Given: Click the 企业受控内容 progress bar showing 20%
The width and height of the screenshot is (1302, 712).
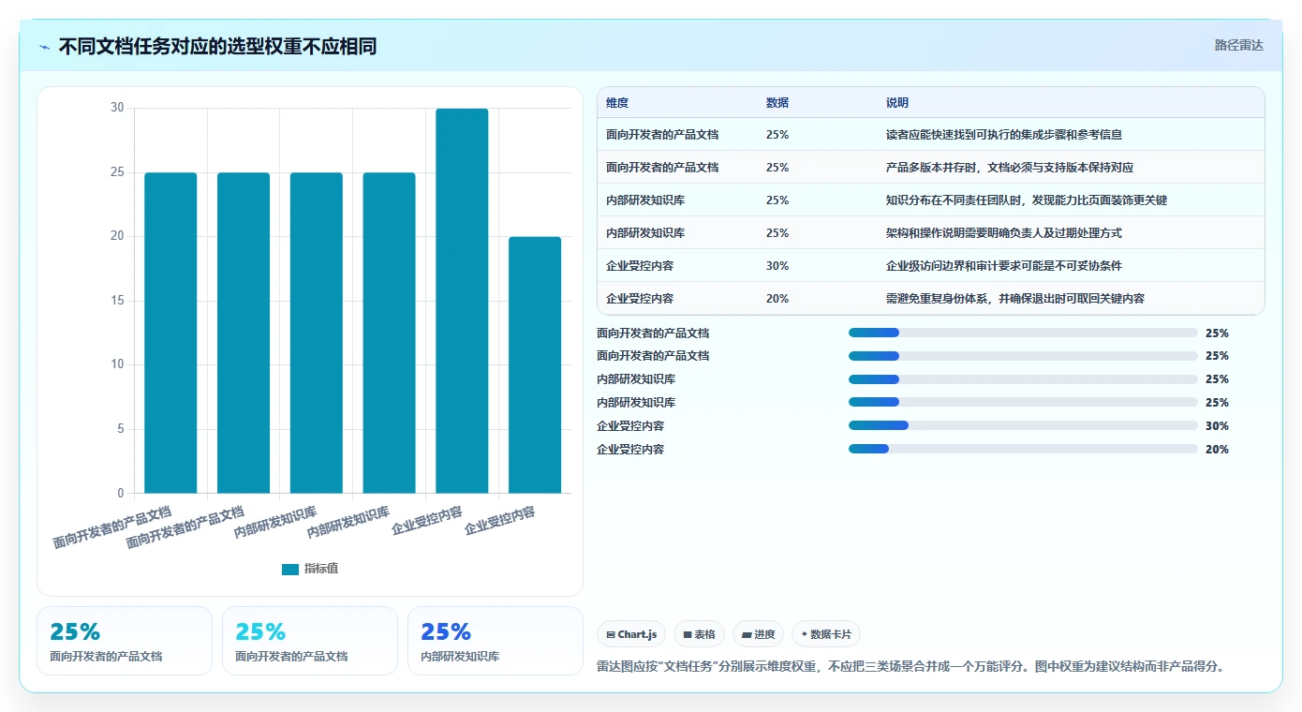Looking at the screenshot, I should (x=1023, y=449).
